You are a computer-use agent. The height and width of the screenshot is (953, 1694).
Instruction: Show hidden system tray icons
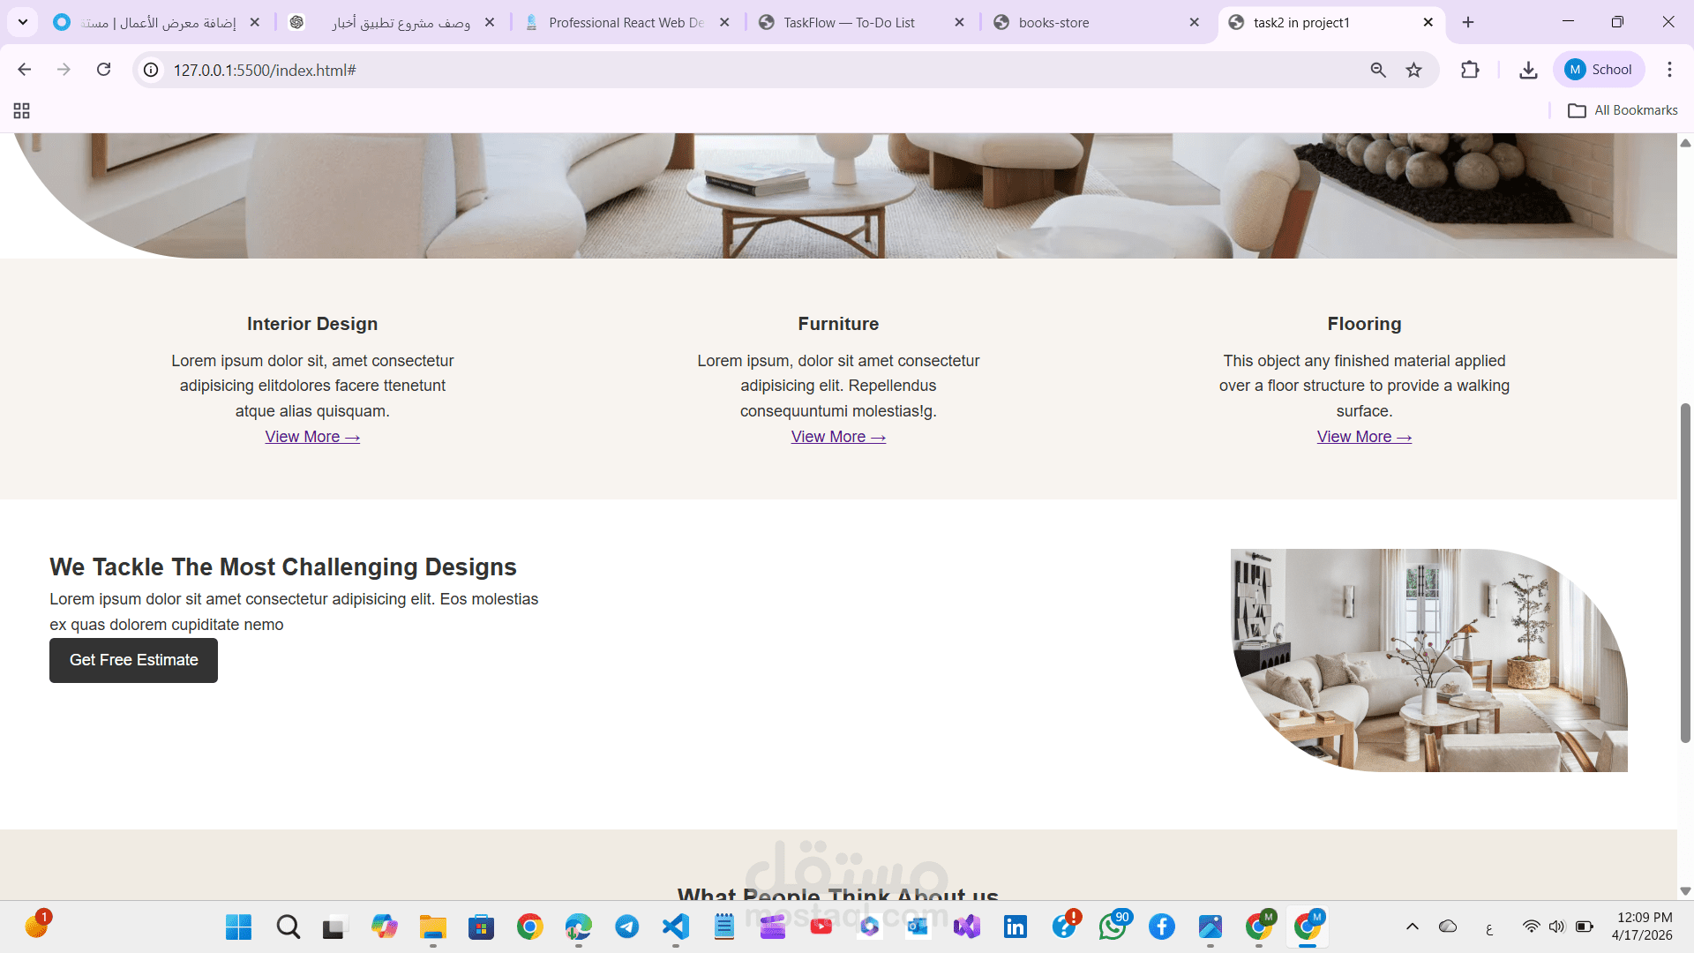(x=1412, y=927)
